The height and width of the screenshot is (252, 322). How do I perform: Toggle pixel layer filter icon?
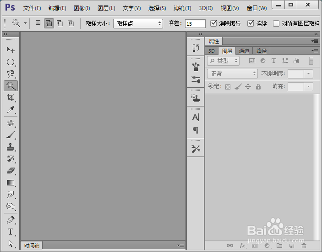252,61
